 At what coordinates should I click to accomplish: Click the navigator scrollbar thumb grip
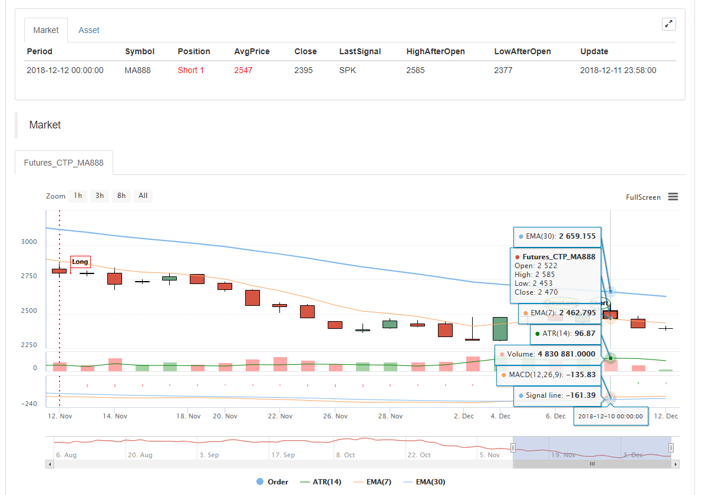[592, 464]
